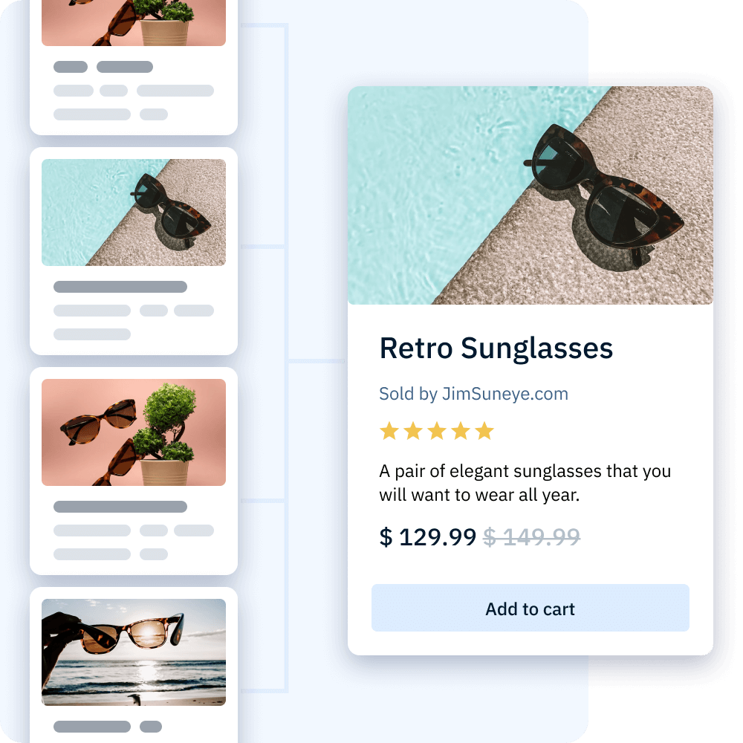Click the Add to cart button

(530, 608)
